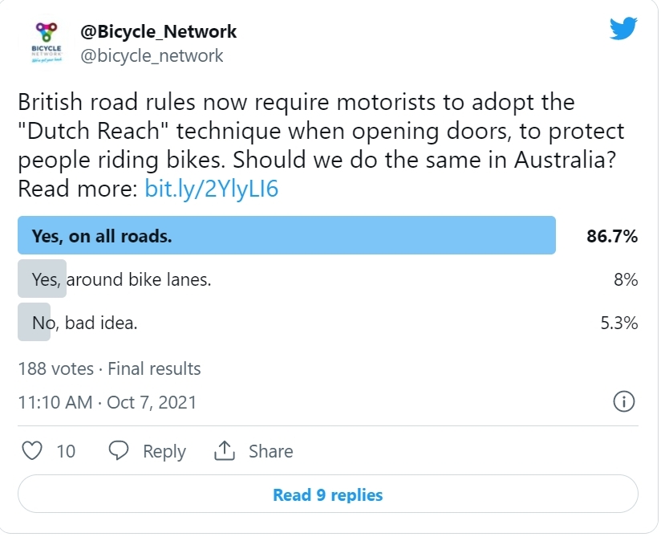Click the "188 votes · Final results" text
The image size is (661, 537).
[109, 369]
